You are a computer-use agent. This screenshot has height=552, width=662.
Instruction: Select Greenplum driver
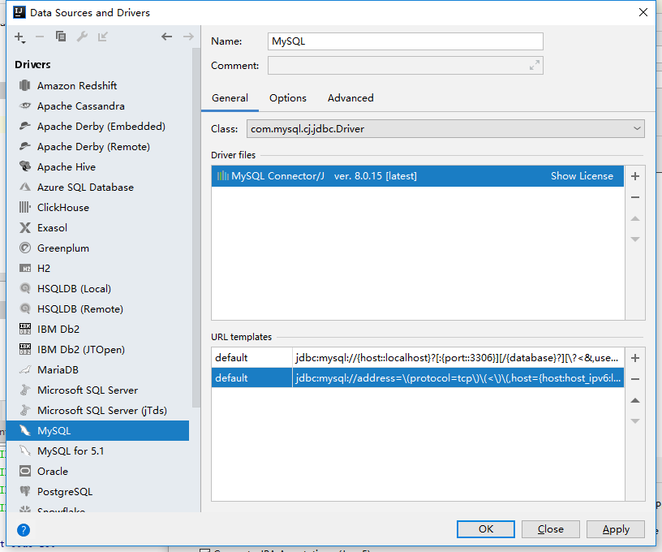click(x=98, y=248)
